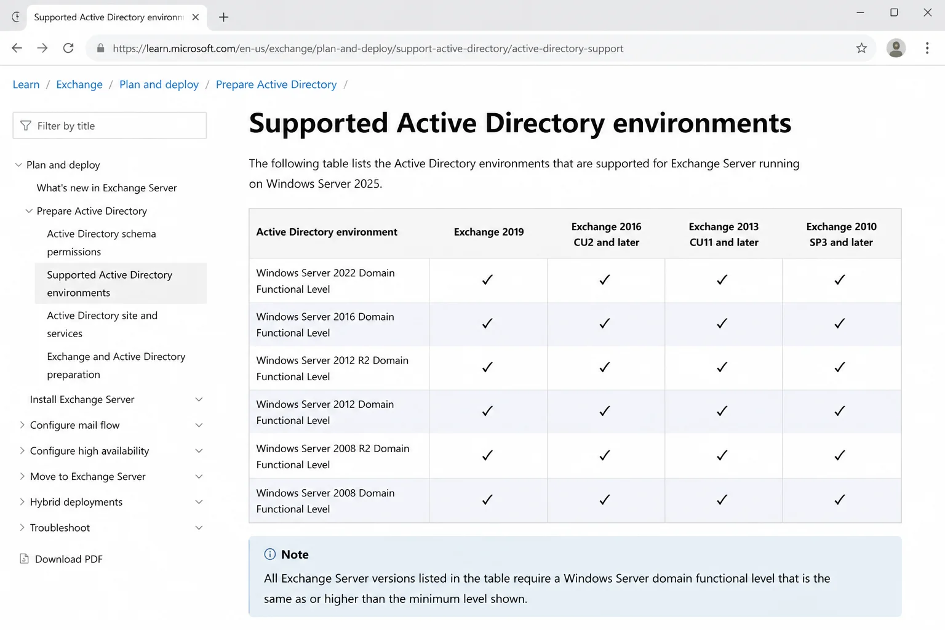Expand Configure high availability right chevron
Screen dimensions: 945x630
[199, 451]
